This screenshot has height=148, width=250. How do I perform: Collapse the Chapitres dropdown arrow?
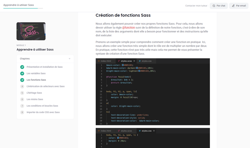pyautogui.click(x=69, y=59)
